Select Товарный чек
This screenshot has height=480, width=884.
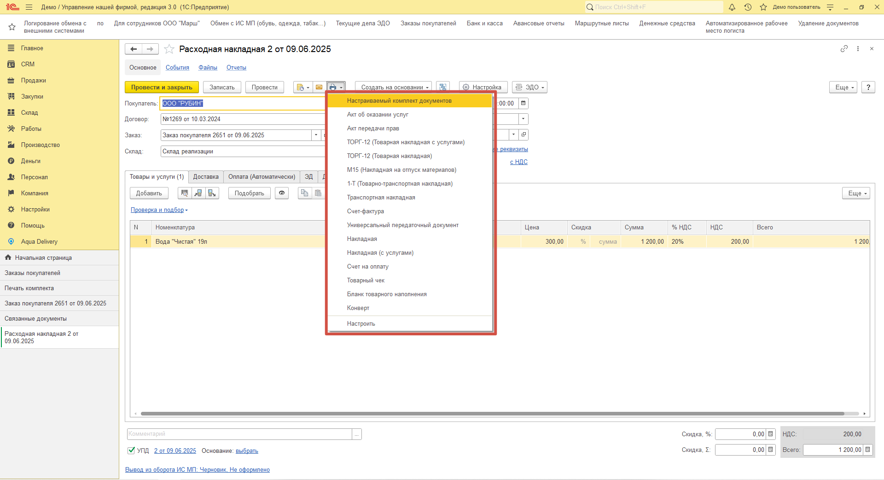tap(410, 280)
